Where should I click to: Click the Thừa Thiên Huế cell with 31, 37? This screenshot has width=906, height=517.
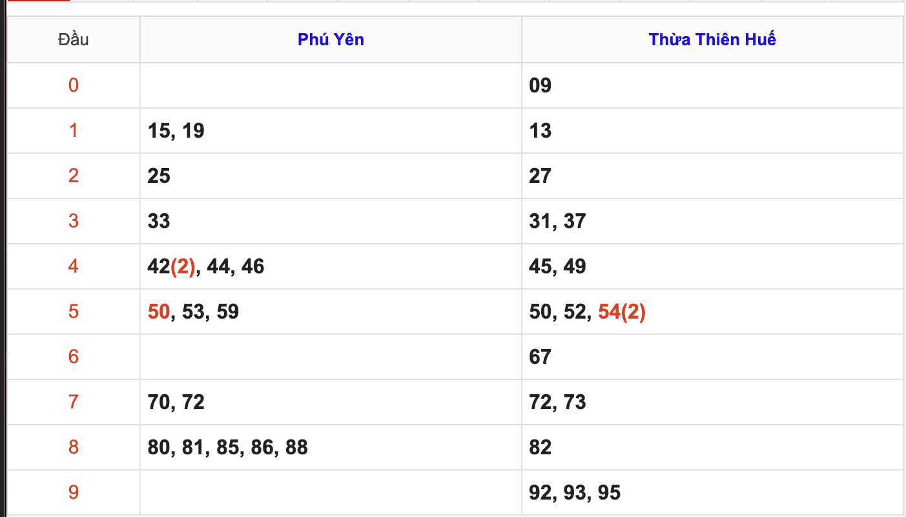(x=557, y=221)
